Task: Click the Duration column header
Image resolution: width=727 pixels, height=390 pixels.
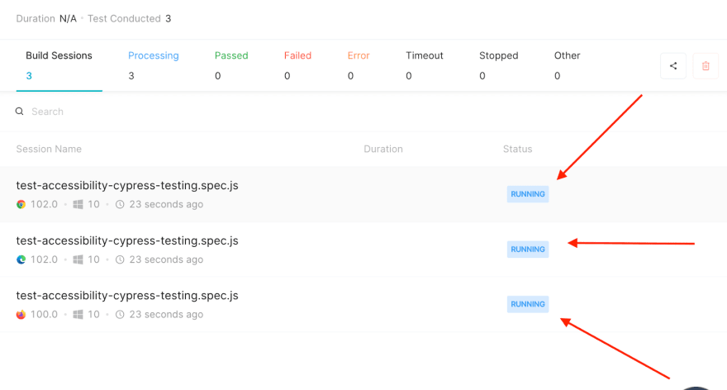Action: [383, 149]
